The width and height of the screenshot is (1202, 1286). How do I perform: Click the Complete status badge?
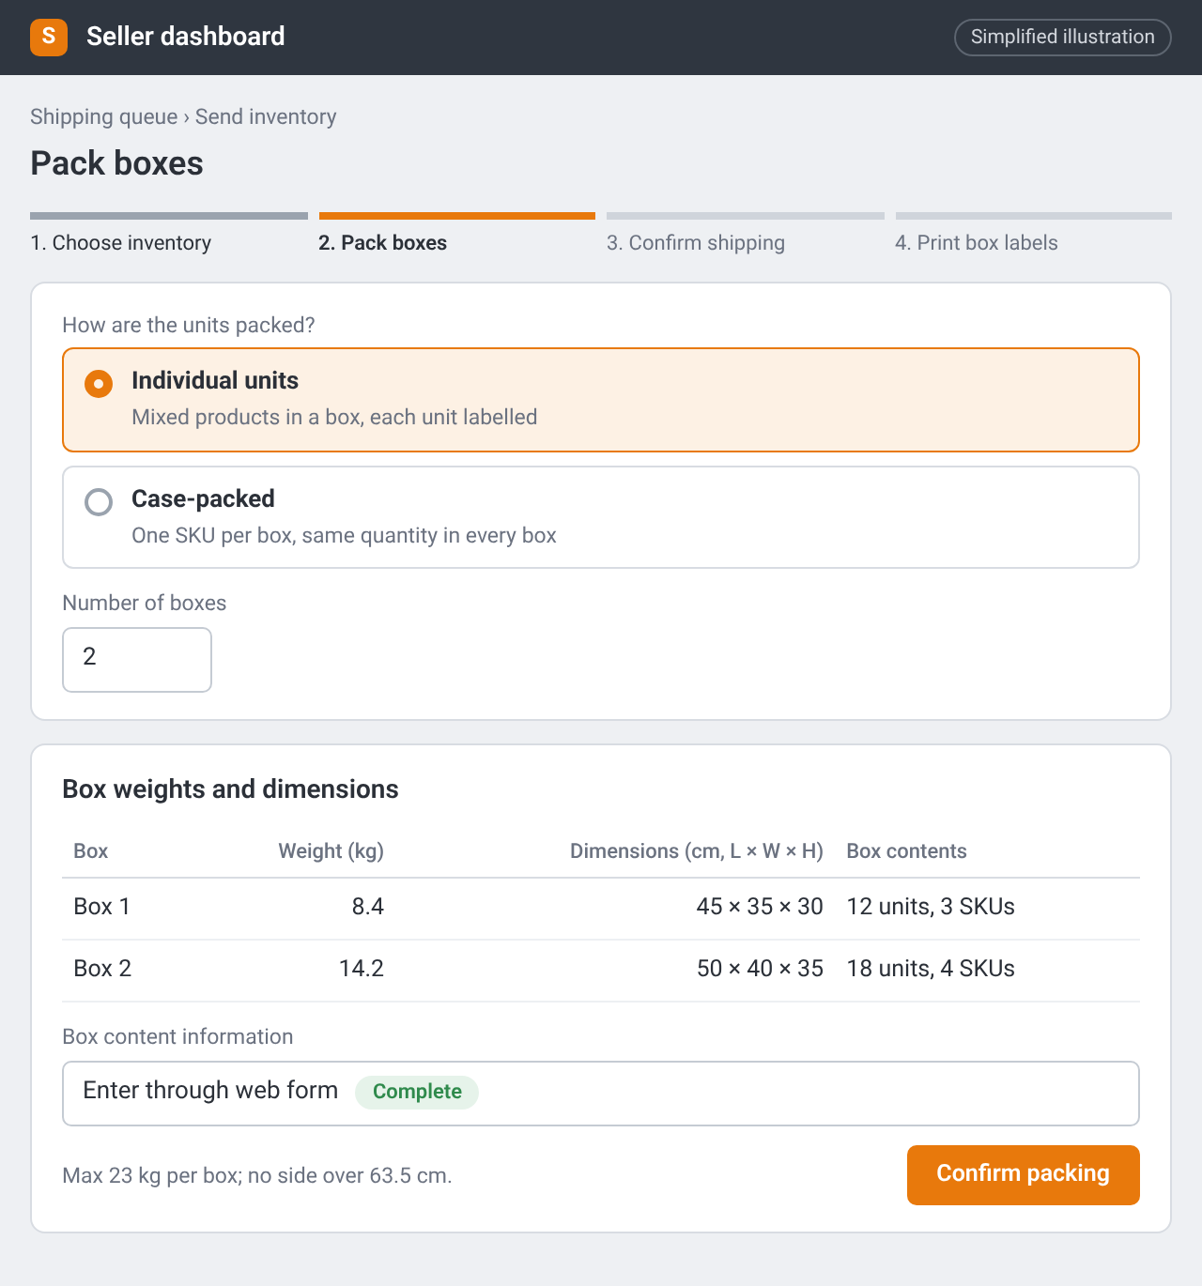(417, 1092)
